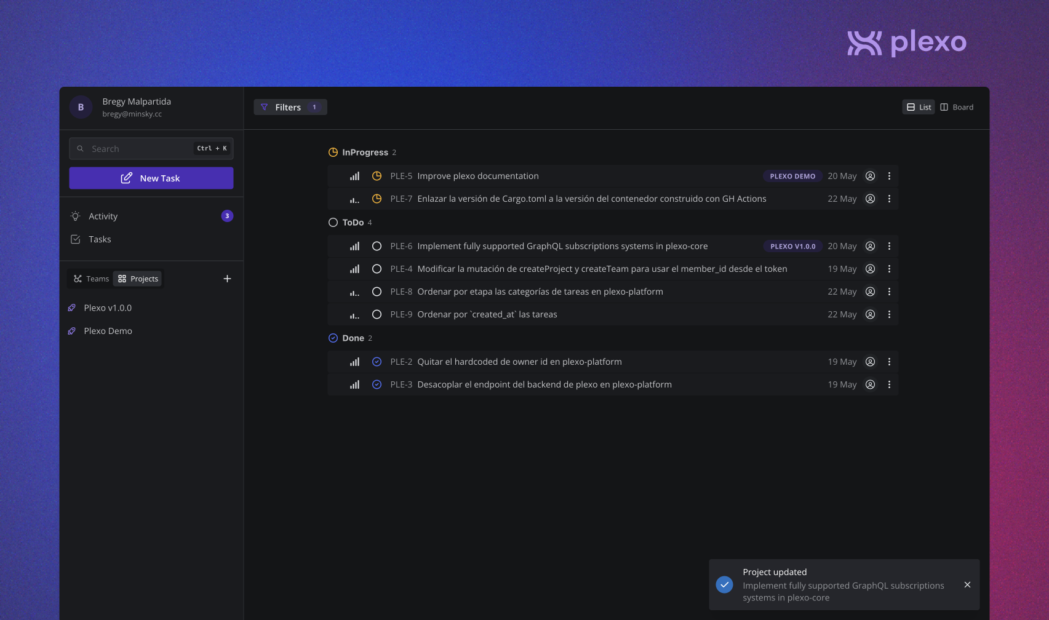Click priority icon for PLE-4 task

coord(354,269)
